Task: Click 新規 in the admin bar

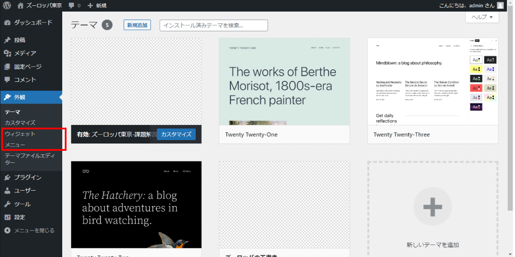Action: pyautogui.click(x=101, y=6)
